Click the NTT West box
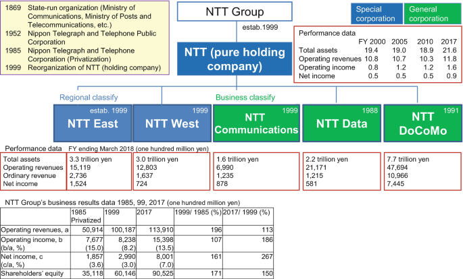Screen dimensions: 463x279 click(x=172, y=123)
